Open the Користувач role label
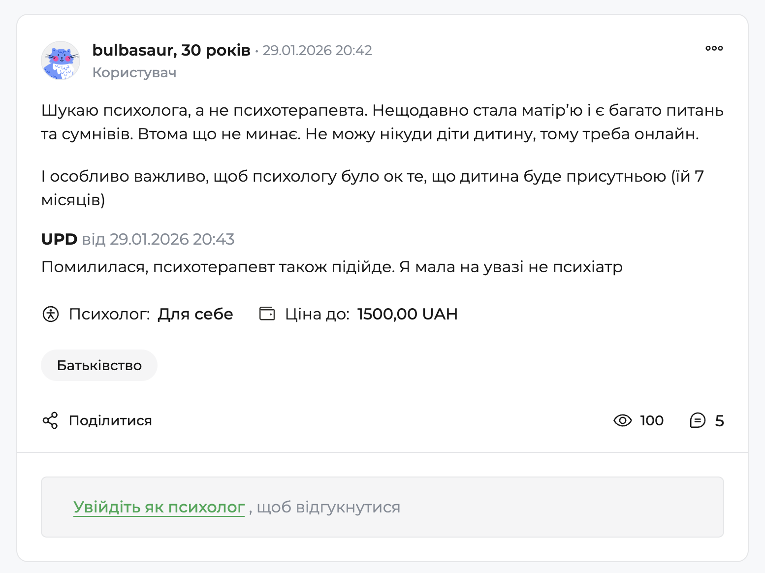The height and width of the screenshot is (573, 765). coord(134,72)
